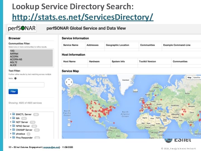Focus the Text Filter input box

click(x=27, y=85)
